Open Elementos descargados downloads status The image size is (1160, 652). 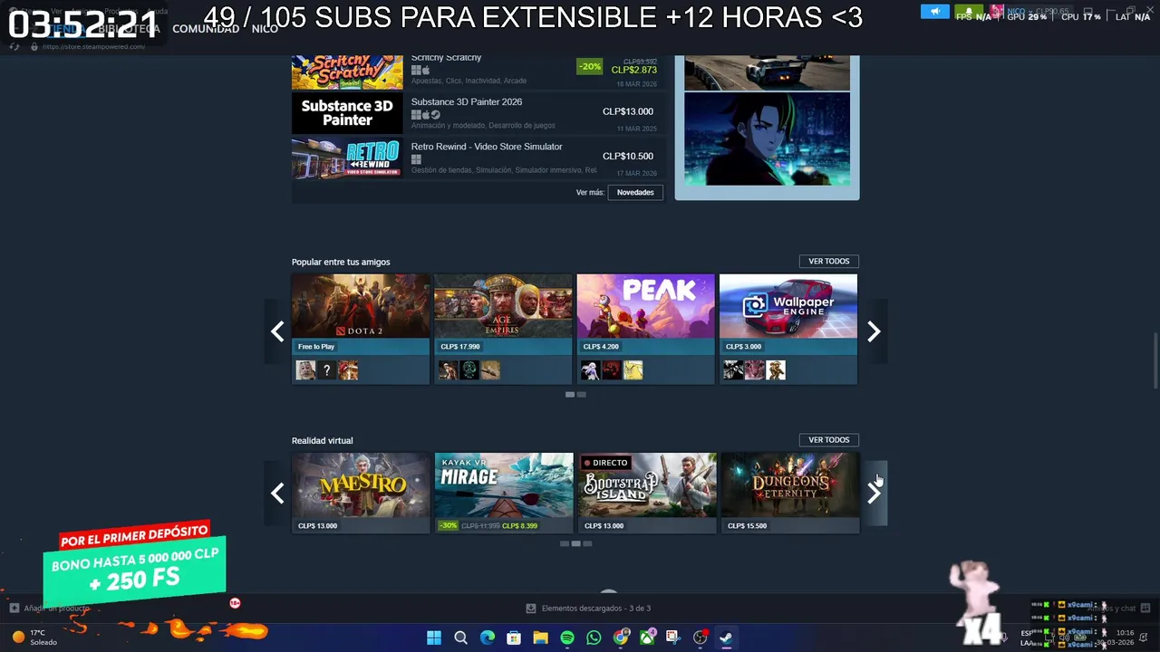coord(588,609)
